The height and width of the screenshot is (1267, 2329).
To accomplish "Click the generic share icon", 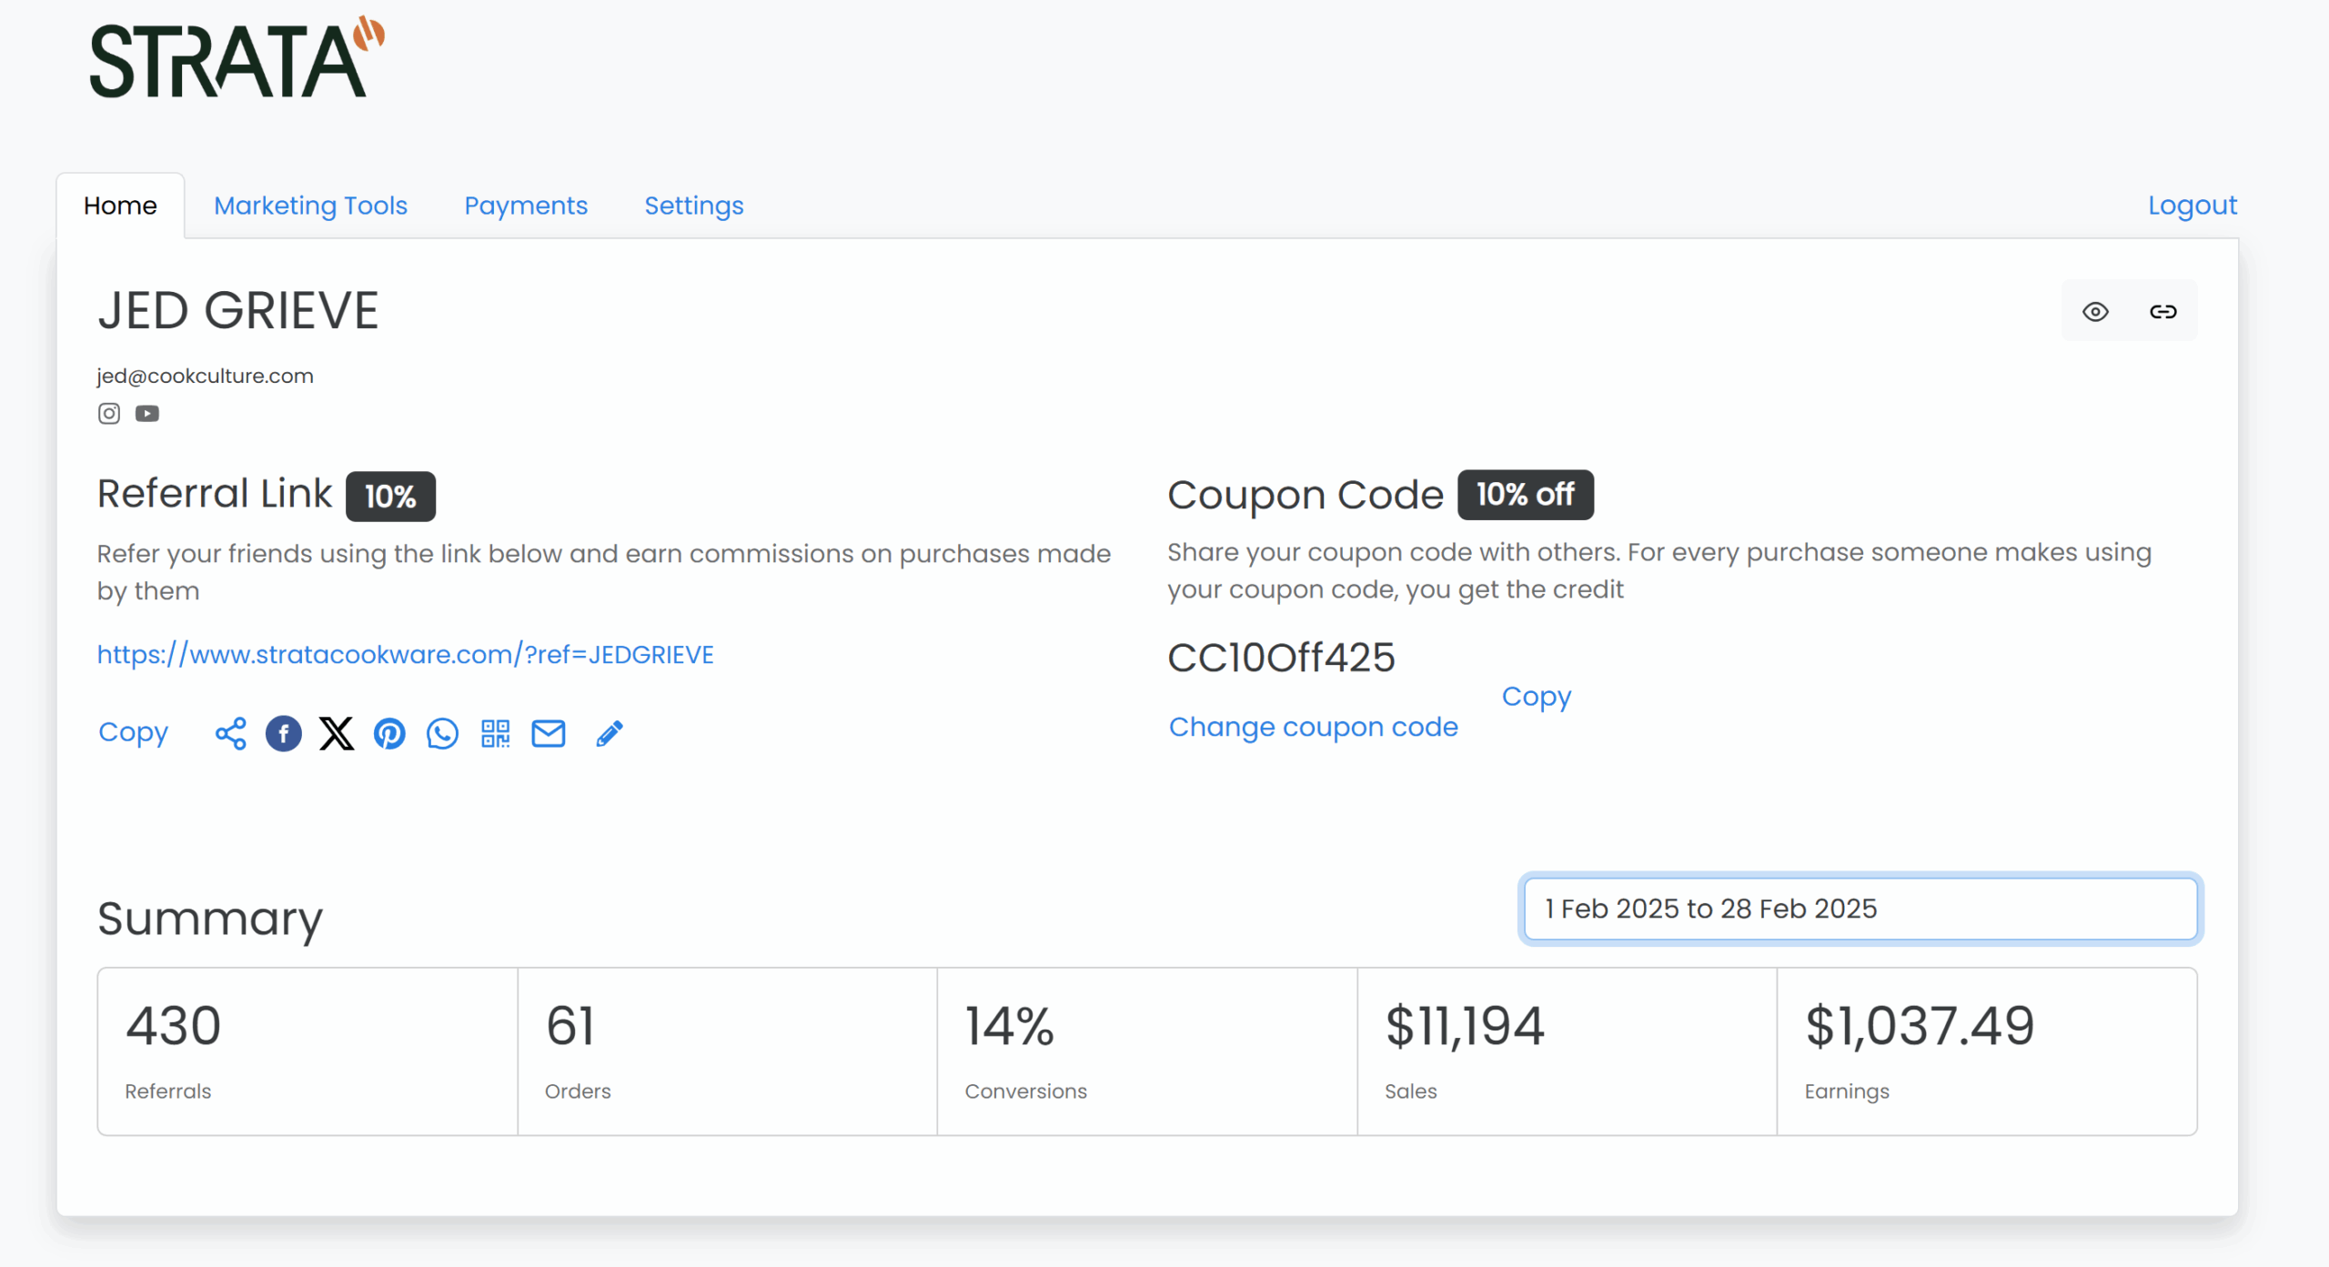I will pos(230,733).
